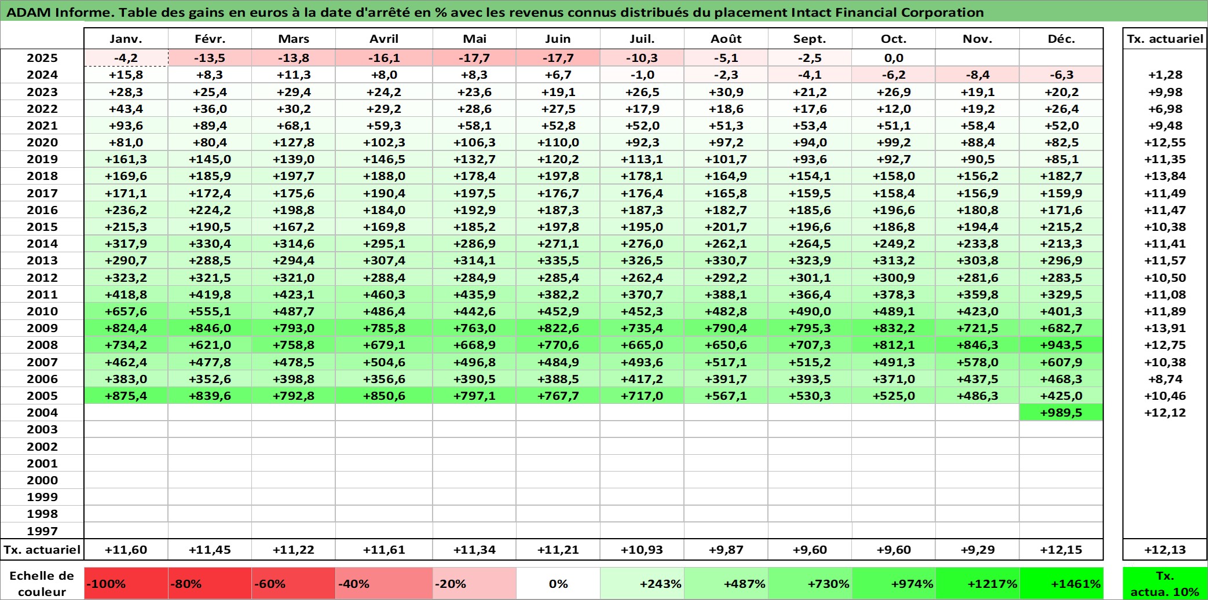Select the 2009 row label

[42, 328]
